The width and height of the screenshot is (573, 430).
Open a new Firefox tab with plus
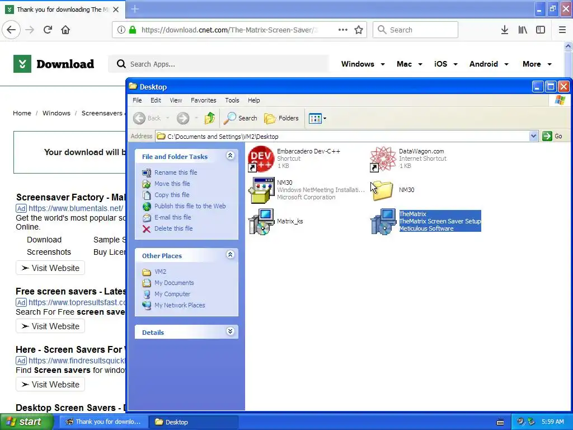click(x=135, y=9)
